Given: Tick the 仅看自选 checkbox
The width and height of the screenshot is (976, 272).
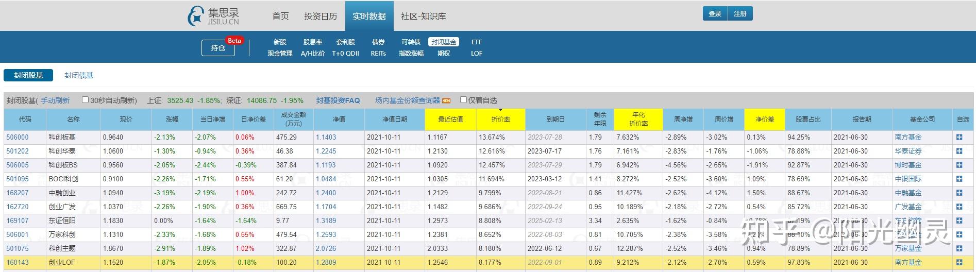Looking at the screenshot, I should pos(463,100).
